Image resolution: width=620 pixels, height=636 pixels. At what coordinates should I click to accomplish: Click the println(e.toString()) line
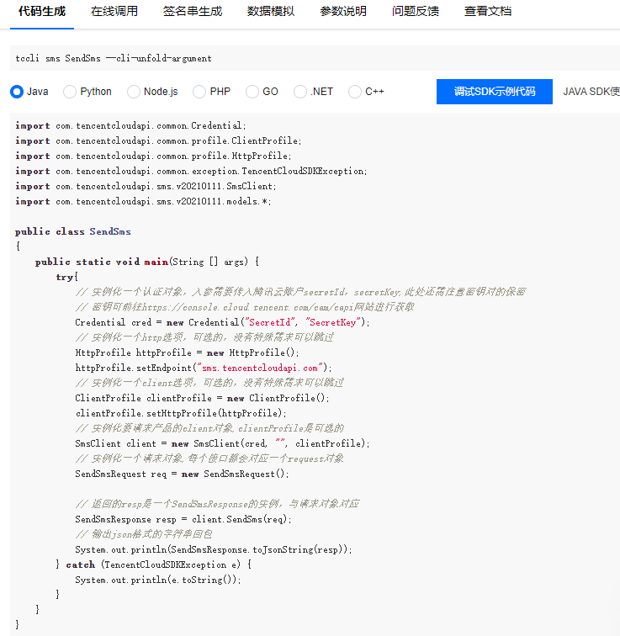pyautogui.click(x=158, y=580)
